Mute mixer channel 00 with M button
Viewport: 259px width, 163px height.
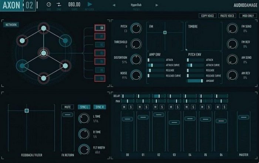124,107
